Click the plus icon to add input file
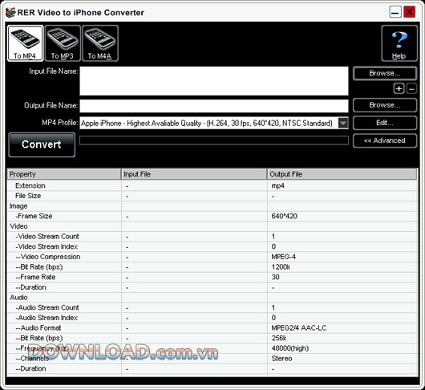The image size is (425, 390). tap(399, 89)
